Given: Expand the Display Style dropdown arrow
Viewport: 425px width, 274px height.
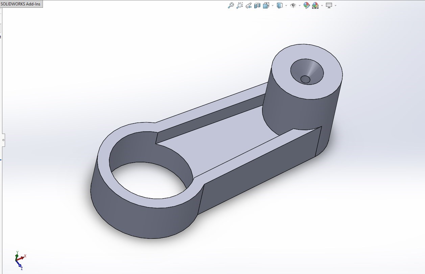Looking at the screenshot, I should [x=286, y=6].
